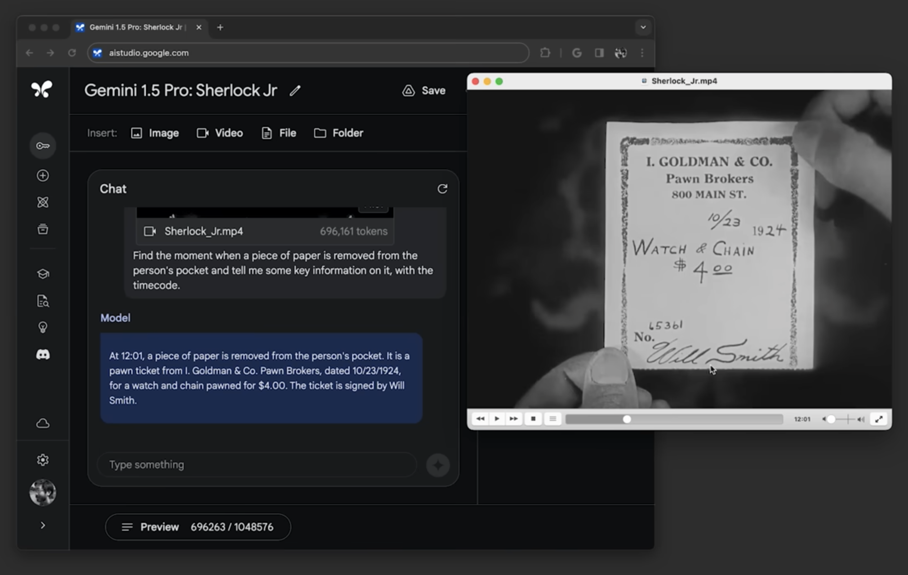Click the Settings gear icon in sidebar

(43, 459)
